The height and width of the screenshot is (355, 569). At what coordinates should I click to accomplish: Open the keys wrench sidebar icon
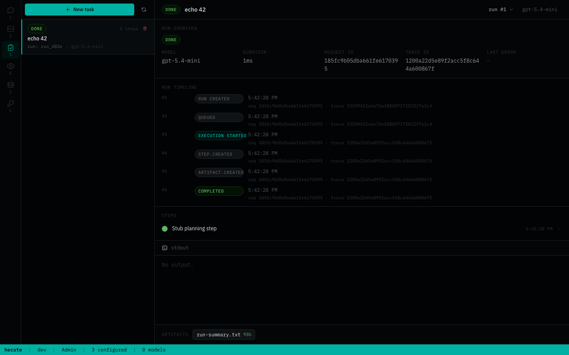click(x=11, y=103)
